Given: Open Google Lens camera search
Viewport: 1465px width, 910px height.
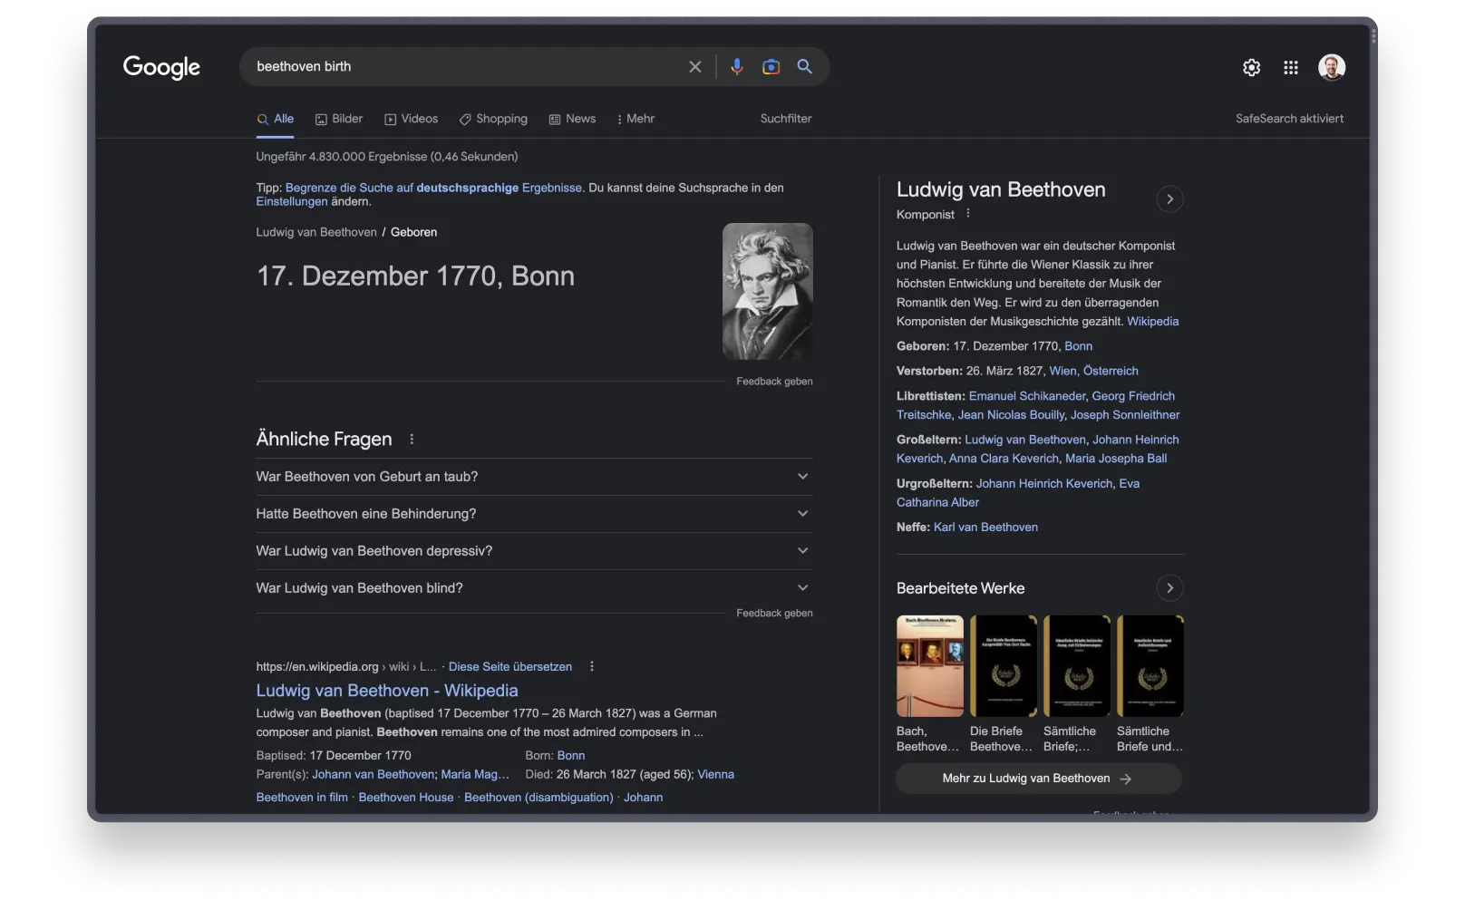Looking at the screenshot, I should pyautogui.click(x=771, y=67).
